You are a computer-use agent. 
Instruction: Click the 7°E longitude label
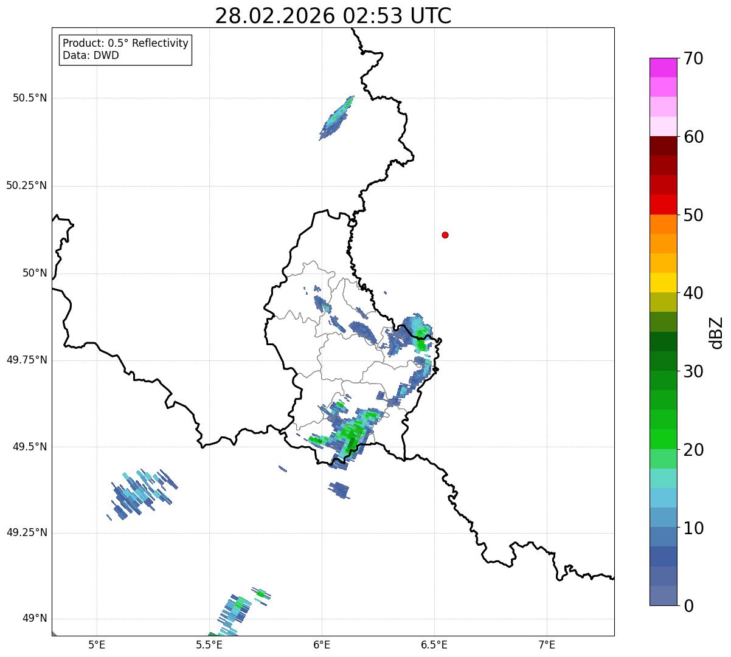(547, 644)
